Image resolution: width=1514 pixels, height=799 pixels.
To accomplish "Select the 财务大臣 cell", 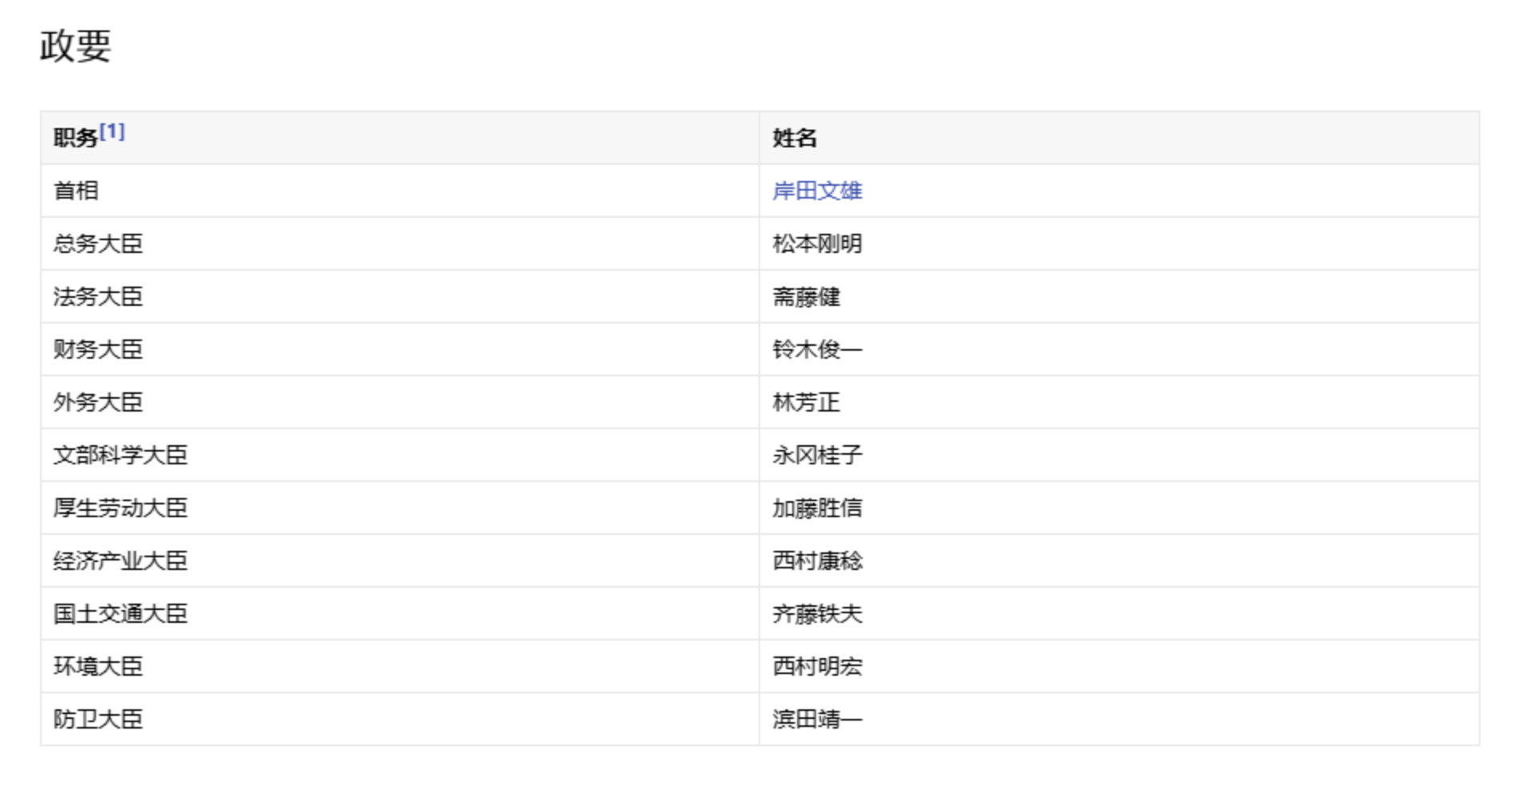I will pos(400,349).
